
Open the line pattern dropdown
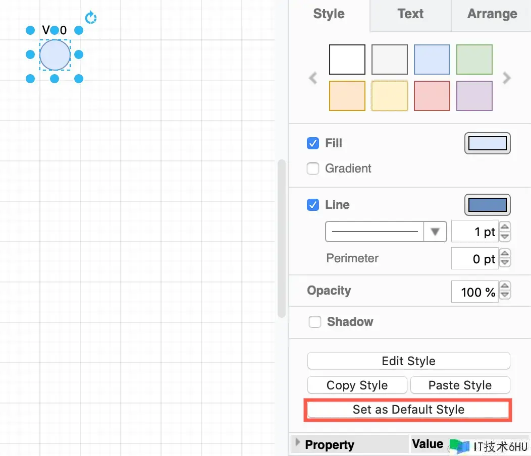coord(435,232)
